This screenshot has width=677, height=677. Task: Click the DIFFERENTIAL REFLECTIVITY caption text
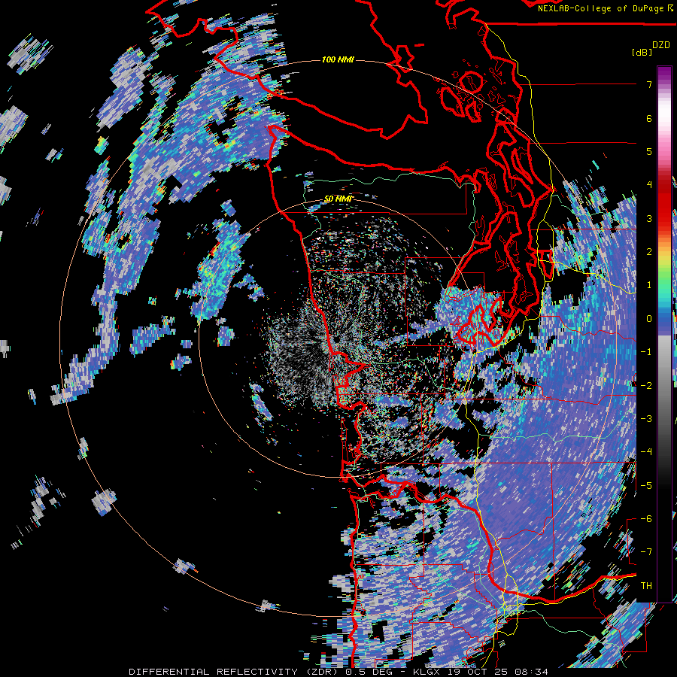point(214,672)
